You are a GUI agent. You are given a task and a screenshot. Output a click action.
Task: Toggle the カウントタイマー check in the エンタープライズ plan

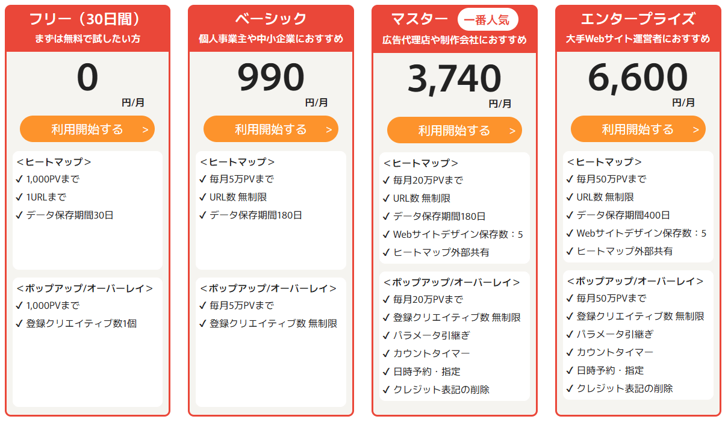(570, 352)
